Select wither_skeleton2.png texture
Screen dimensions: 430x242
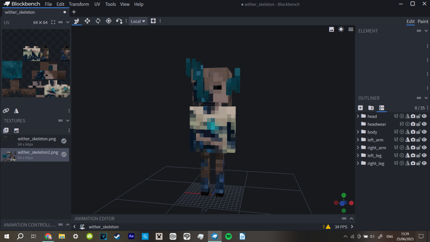35,154
